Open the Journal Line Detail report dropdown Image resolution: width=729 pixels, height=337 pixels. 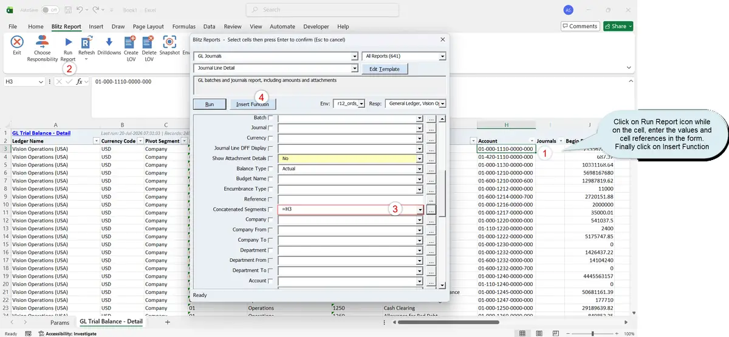coord(355,68)
